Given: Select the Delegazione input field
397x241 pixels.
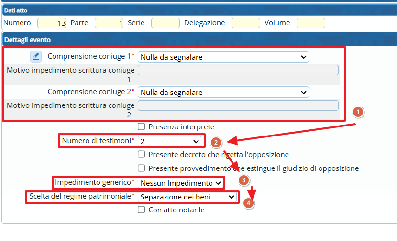Looking at the screenshot, I should (x=245, y=23).
